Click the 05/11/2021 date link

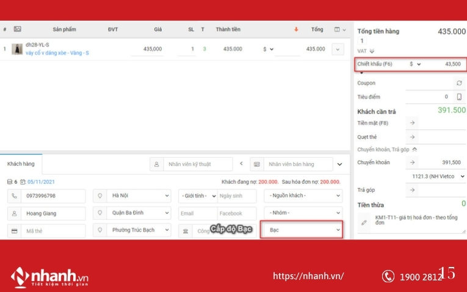pos(42,182)
